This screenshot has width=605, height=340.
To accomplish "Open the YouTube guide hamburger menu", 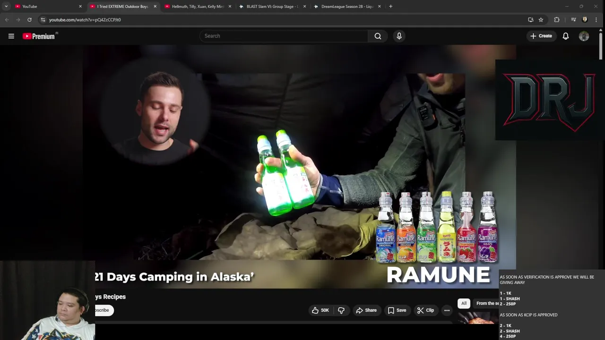I will (11, 36).
